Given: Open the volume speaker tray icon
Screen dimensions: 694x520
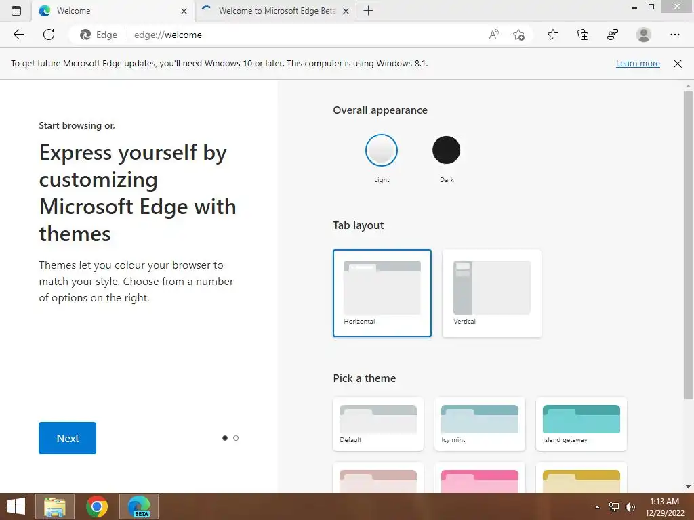Looking at the screenshot, I should 630,507.
